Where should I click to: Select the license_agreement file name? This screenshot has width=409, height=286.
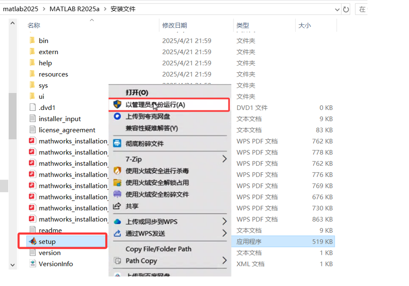pos(67,130)
